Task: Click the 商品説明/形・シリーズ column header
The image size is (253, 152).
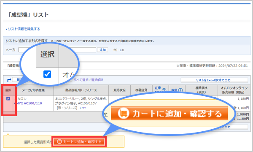Action: [x=81, y=90]
